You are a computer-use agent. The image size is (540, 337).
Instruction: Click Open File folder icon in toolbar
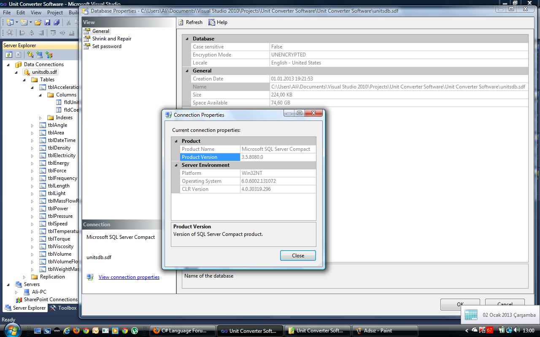[x=38, y=22]
